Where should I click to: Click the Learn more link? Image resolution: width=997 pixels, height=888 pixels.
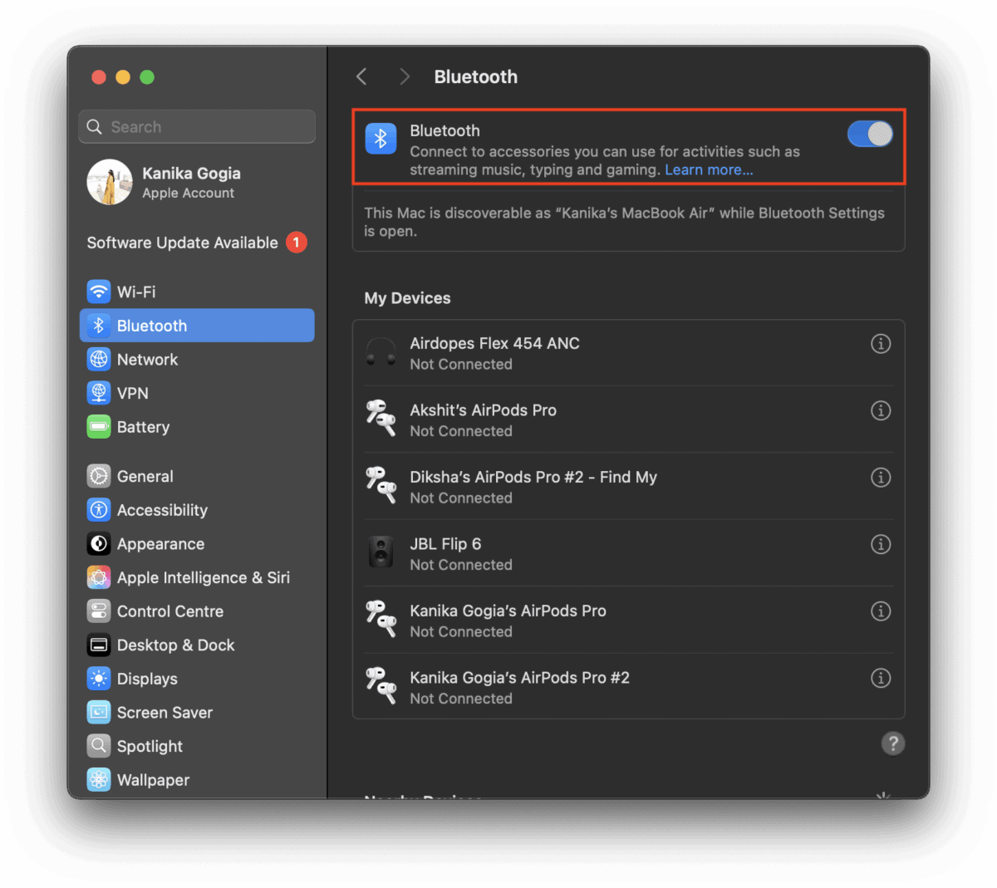click(x=708, y=169)
